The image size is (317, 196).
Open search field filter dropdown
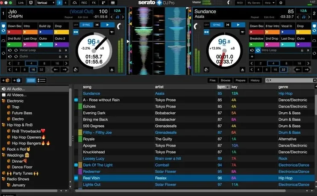(x=269, y=80)
